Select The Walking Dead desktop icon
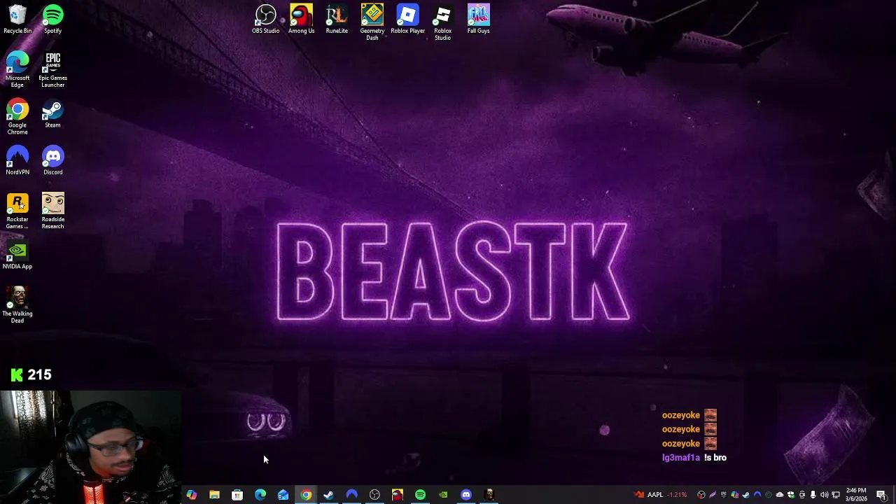Viewport: 896px width, 504px height. (17, 305)
